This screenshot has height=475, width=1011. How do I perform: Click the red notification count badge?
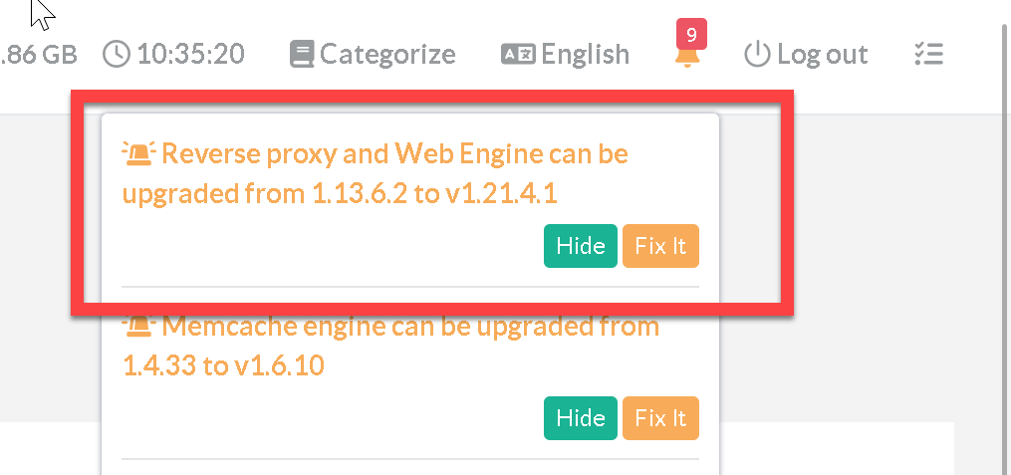pos(691,34)
